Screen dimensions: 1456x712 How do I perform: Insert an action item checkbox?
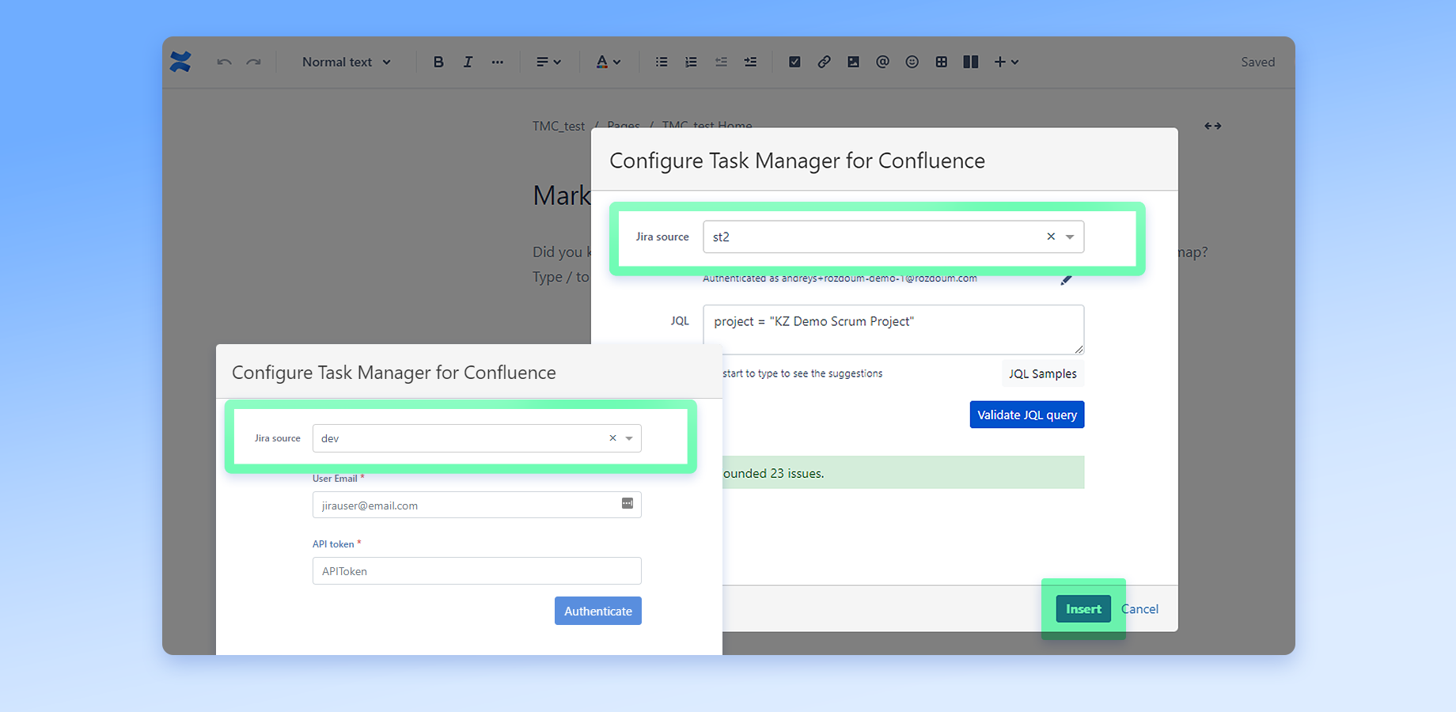pyautogui.click(x=794, y=62)
